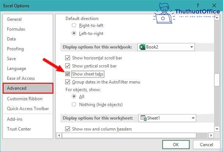Screen dimensions: 223x152
Task: Open the Formulas category
Action: coord(16,29)
